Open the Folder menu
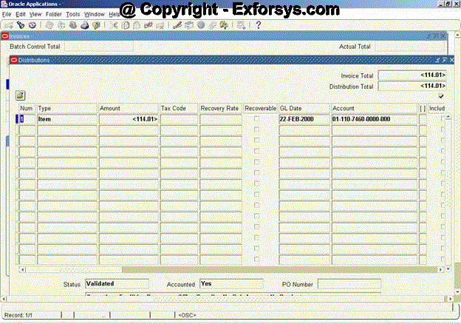 coord(54,14)
